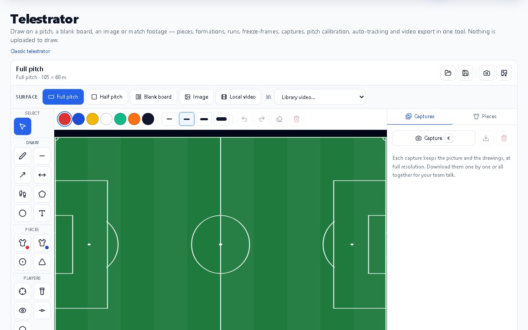
Task: Select the single Arrow draw tool
Action: click(23, 175)
